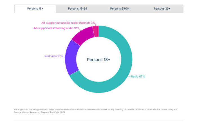Select the "Podcasts 18%" label
This screenshot has width=197, height=124.
click(53, 56)
